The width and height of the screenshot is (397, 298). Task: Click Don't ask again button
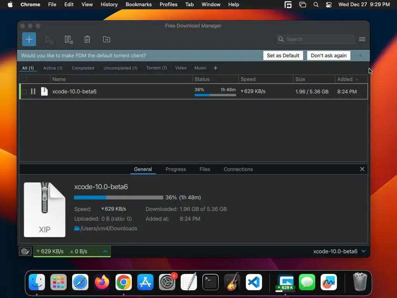[x=328, y=55]
